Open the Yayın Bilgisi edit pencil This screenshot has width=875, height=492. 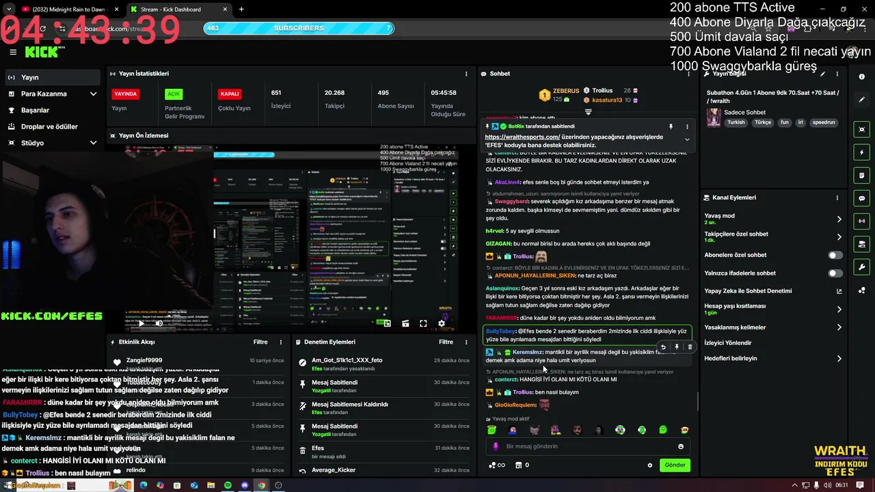[x=823, y=73]
